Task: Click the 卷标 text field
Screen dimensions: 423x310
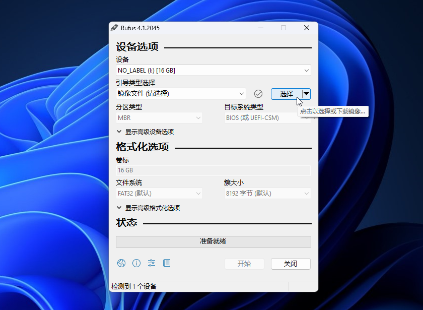Action: (x=214, y=170)
